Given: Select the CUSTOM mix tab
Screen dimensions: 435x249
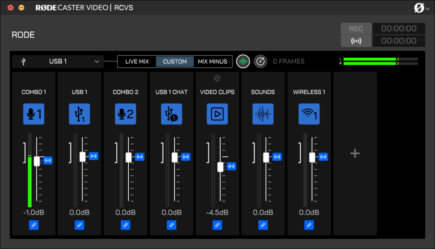Looking at the screenshot, I should click(175, 62).
